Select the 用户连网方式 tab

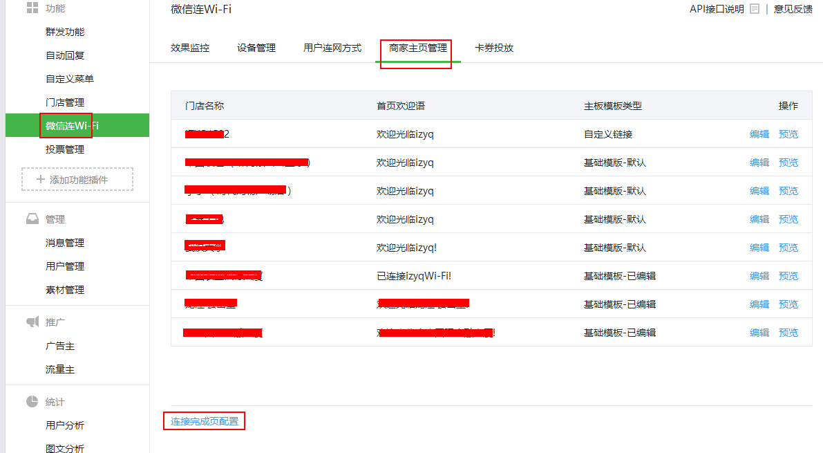[332, 48]
